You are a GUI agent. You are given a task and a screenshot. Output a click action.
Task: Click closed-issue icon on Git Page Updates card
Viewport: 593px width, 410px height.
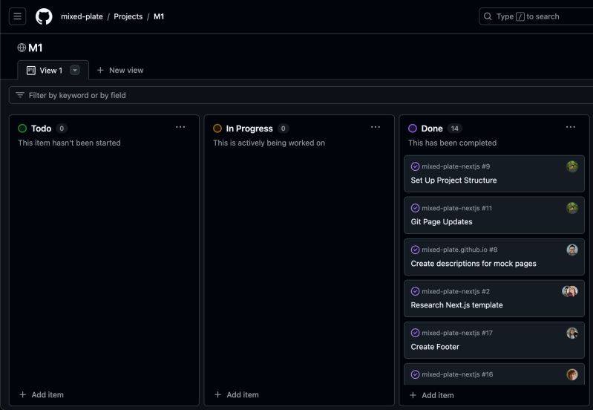[416, 208]
